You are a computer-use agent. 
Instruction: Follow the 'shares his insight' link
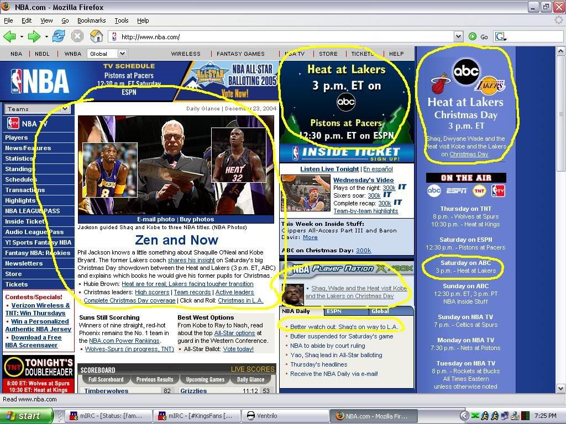pyautogui.click(x=191, y=260)
